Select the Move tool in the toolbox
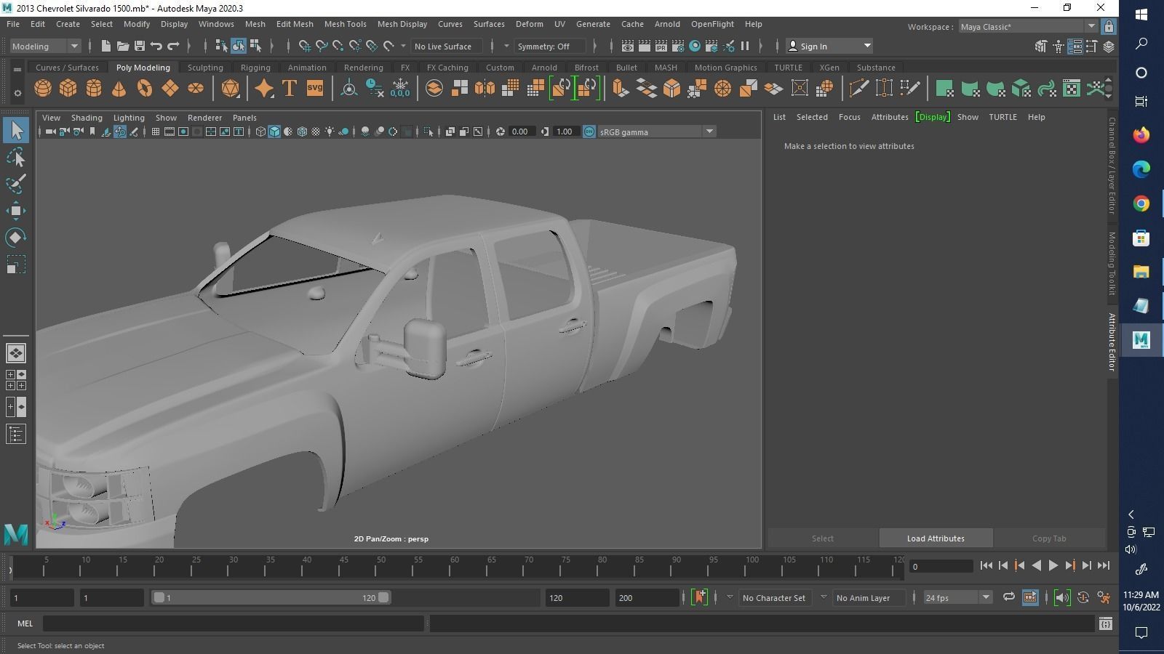 16,211
